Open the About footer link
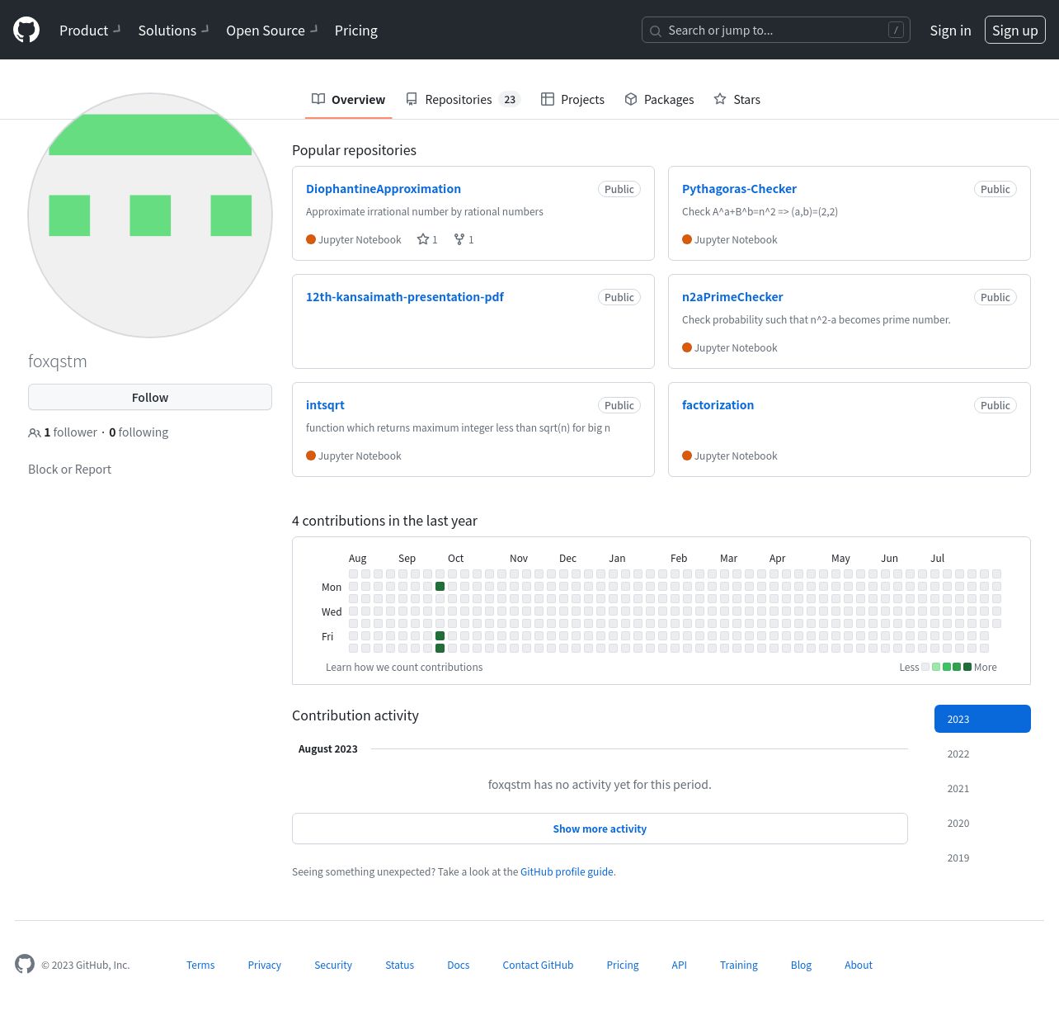Image resolution: width=1059 pixels, height=1015 pixels. [x=859, y=965]
